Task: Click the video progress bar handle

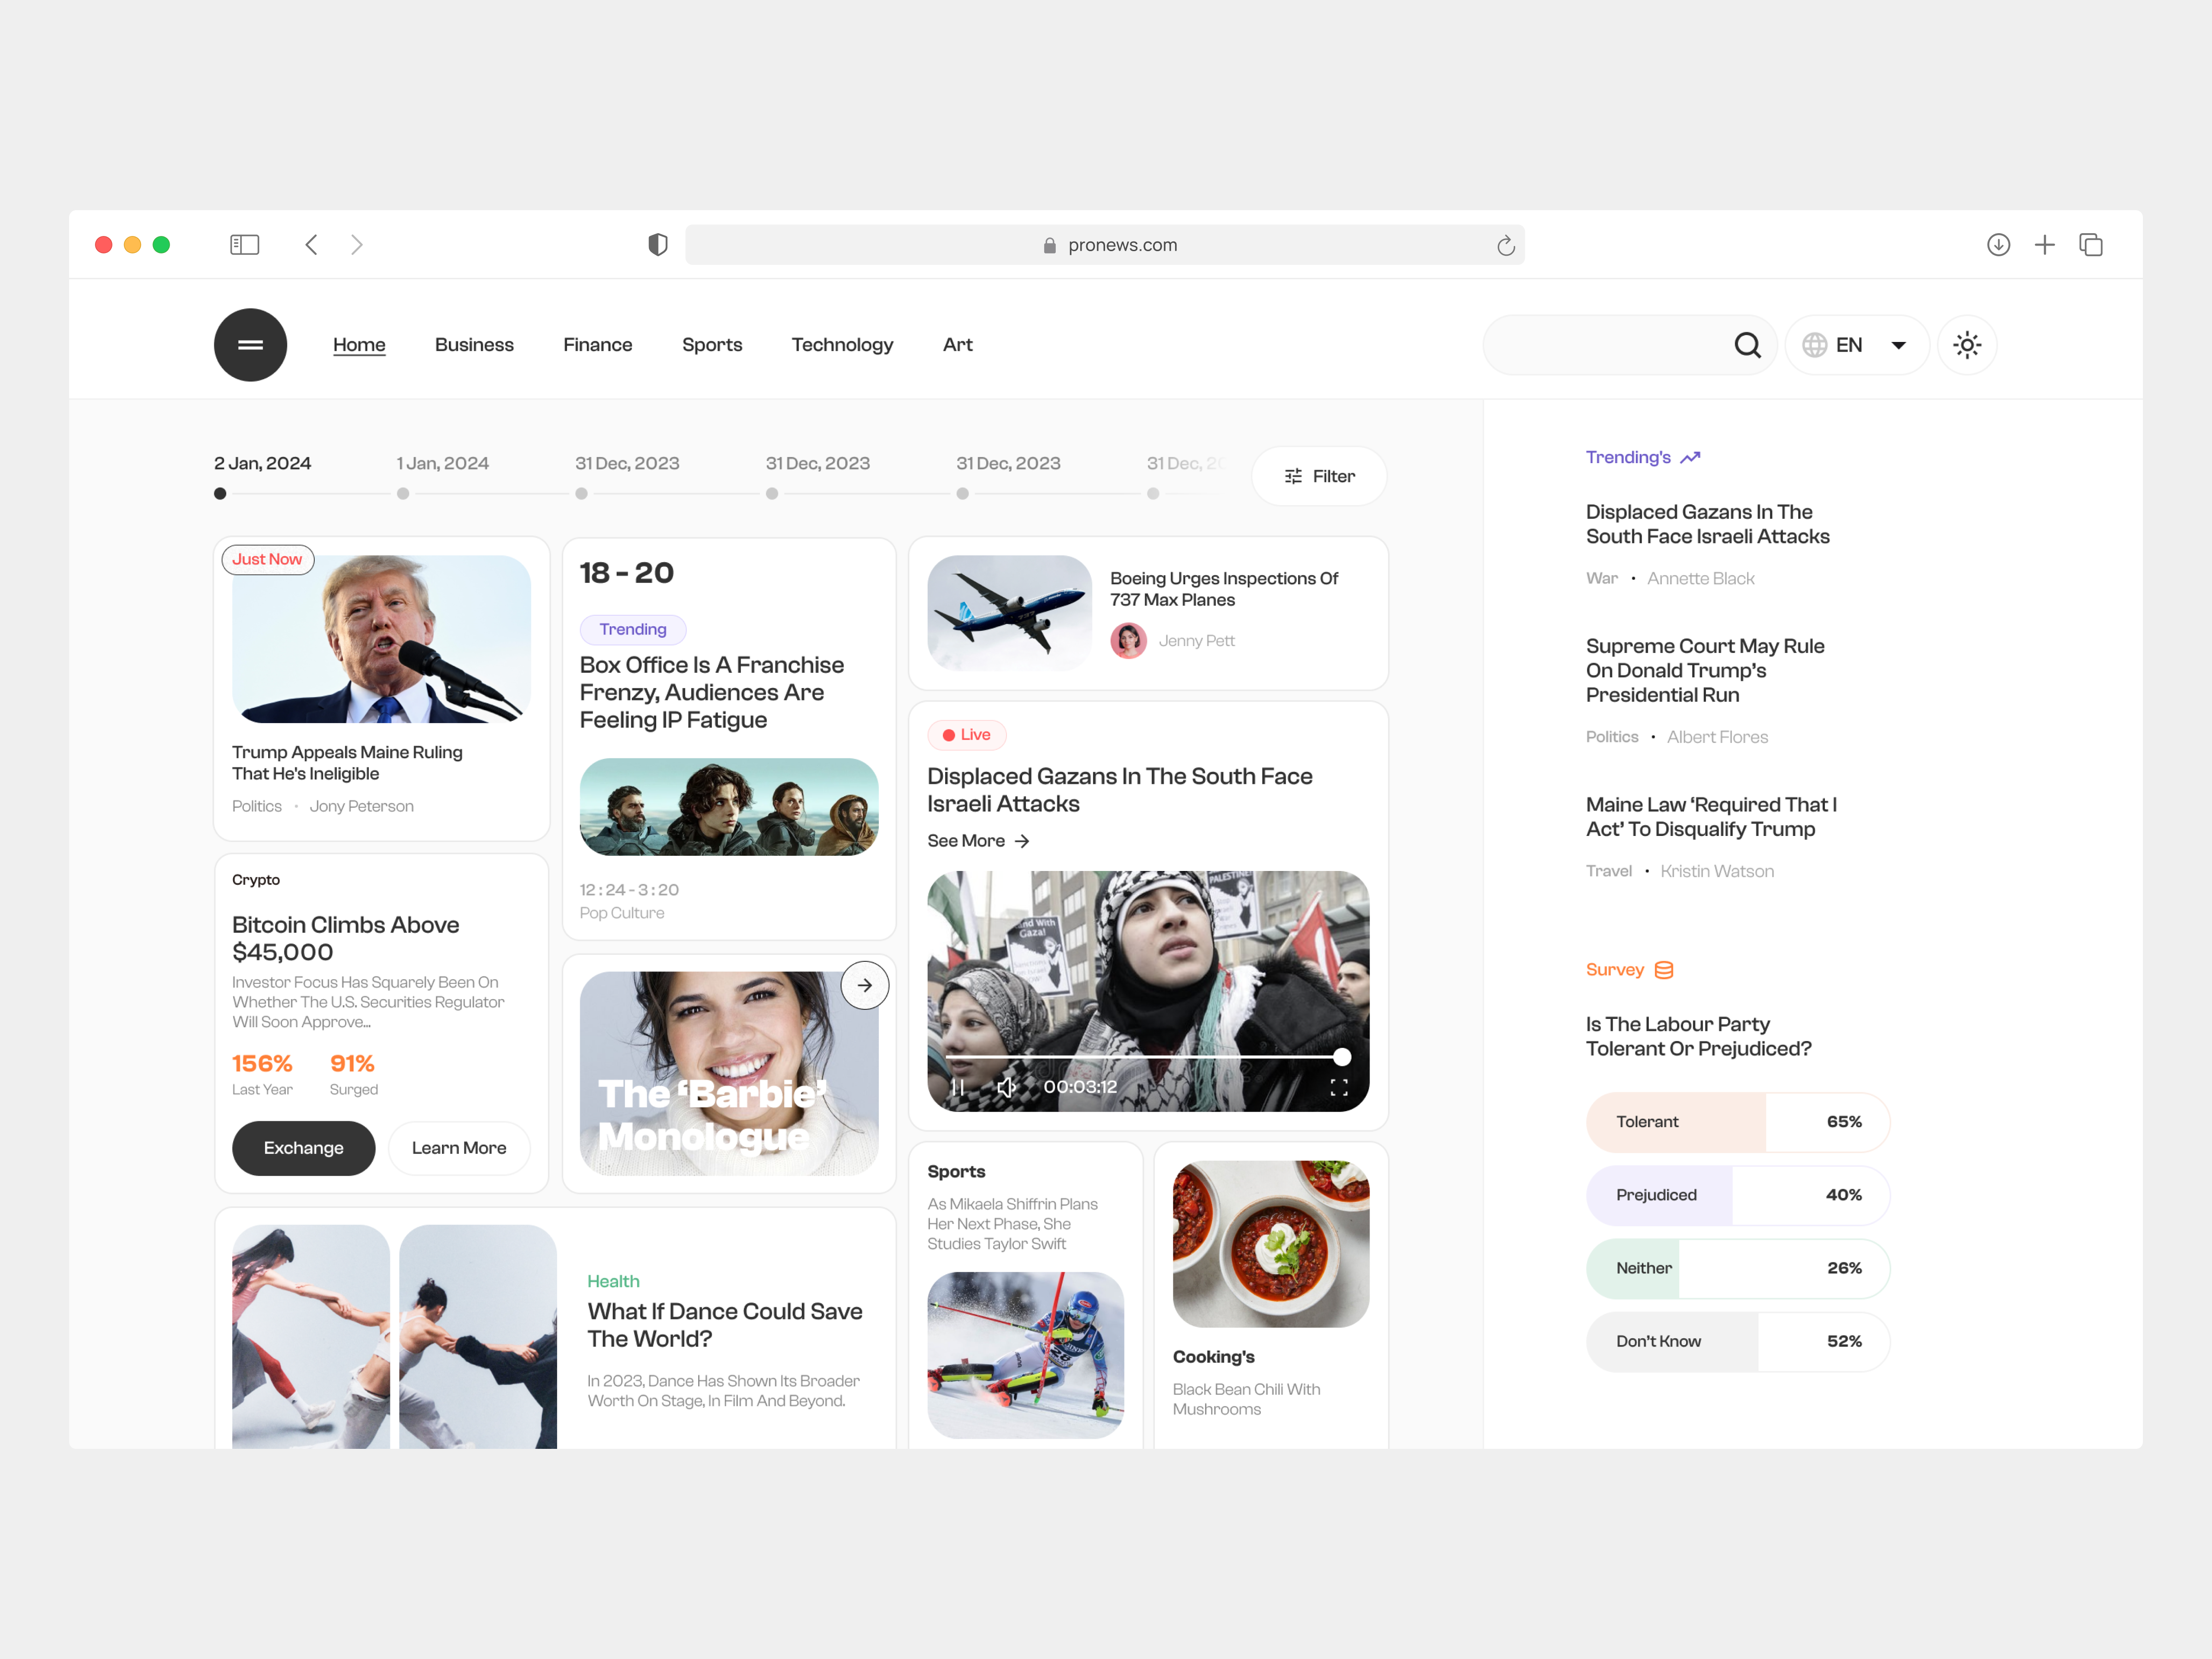Action: [x=1342, y=1057]
